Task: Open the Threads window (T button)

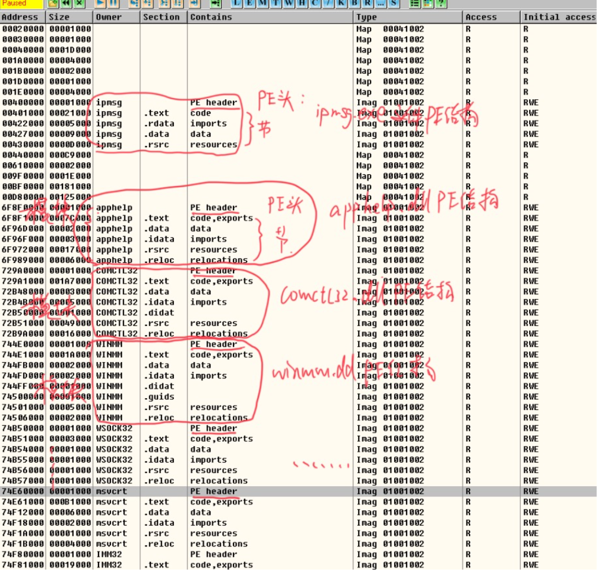Action: pyautogui.click(x=276, y=4)
